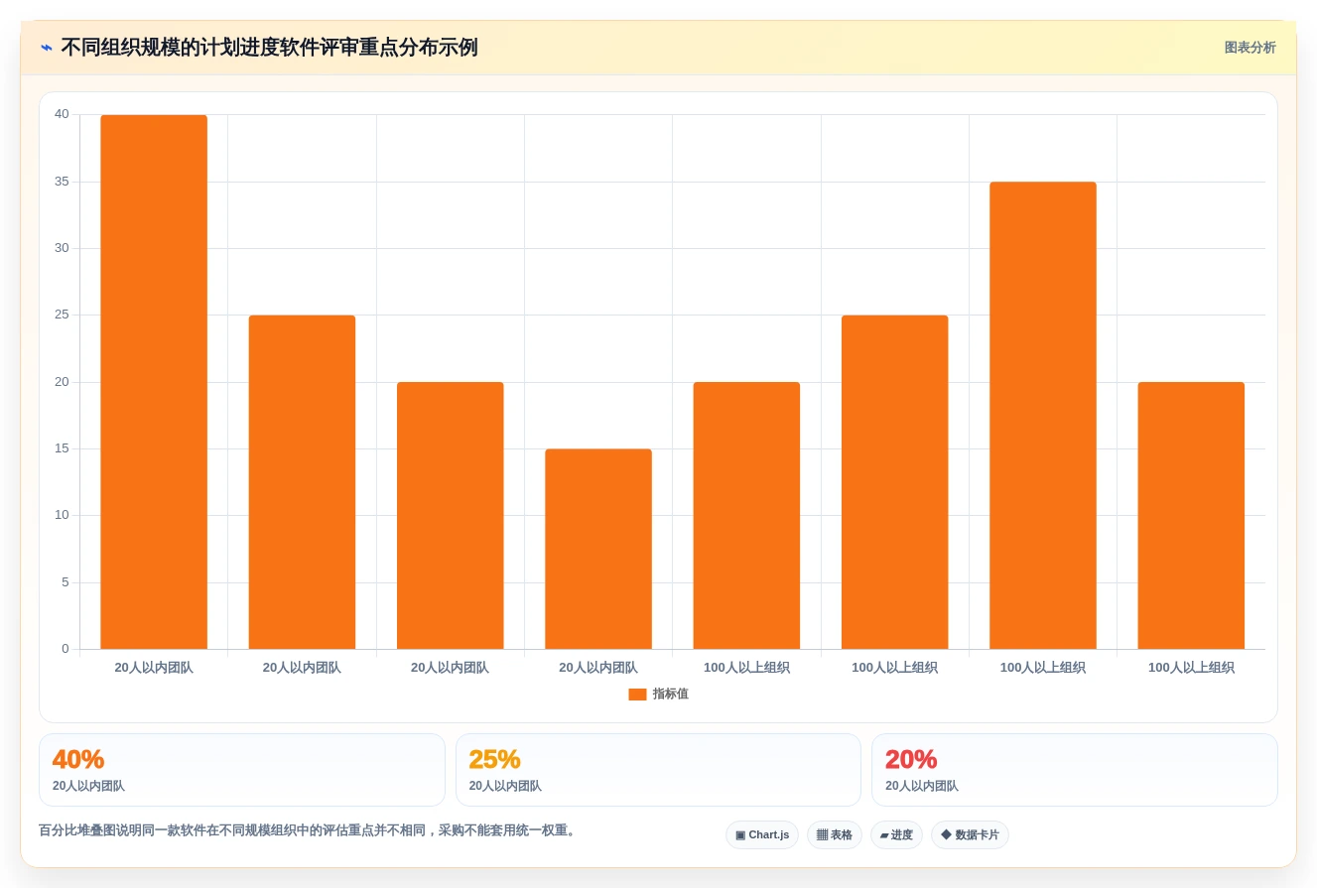The width and height of the screenshot is (1317, 888).
Task: Click the tallest bar with value 40
Action: [154, 382]
